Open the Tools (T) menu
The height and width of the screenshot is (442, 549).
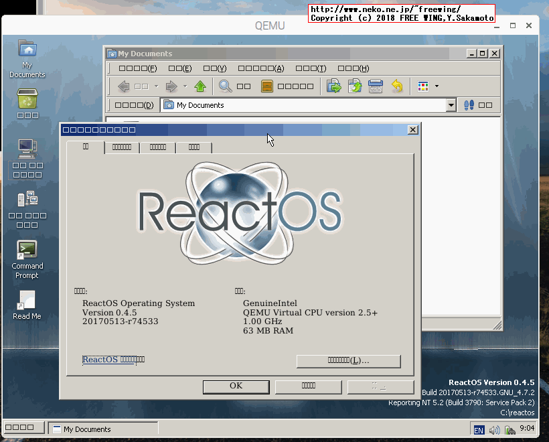311,68
